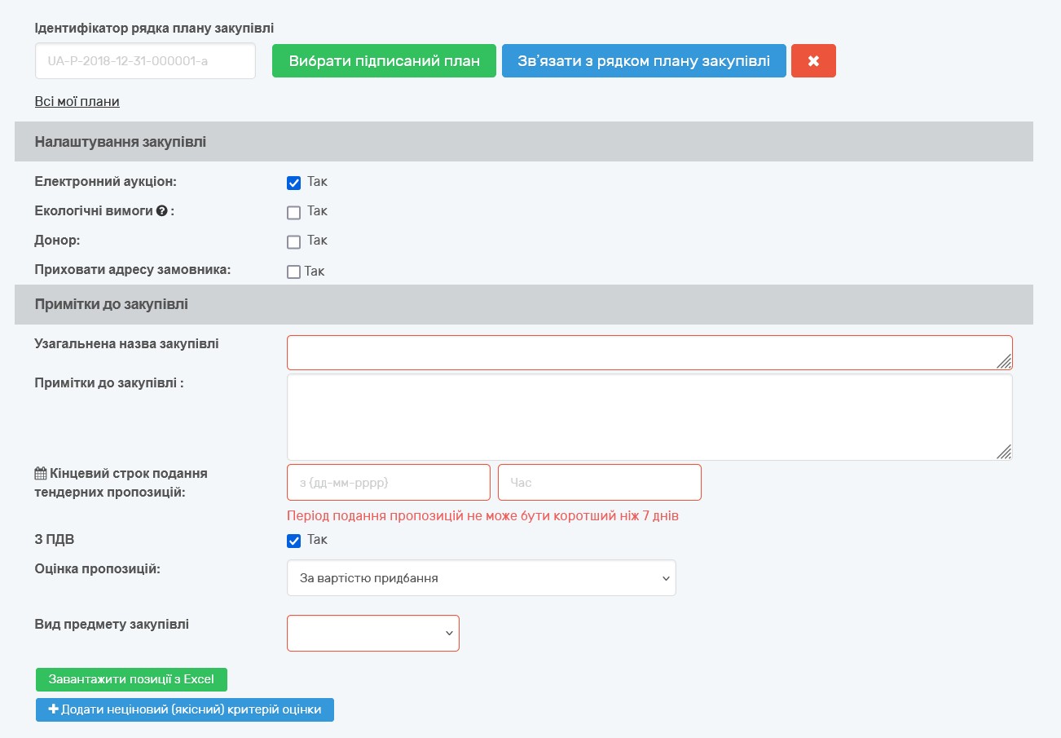Click the resize handle of Узагальнена назва field
This screenshot has width=1061, height=738.
pos(1004,361)
